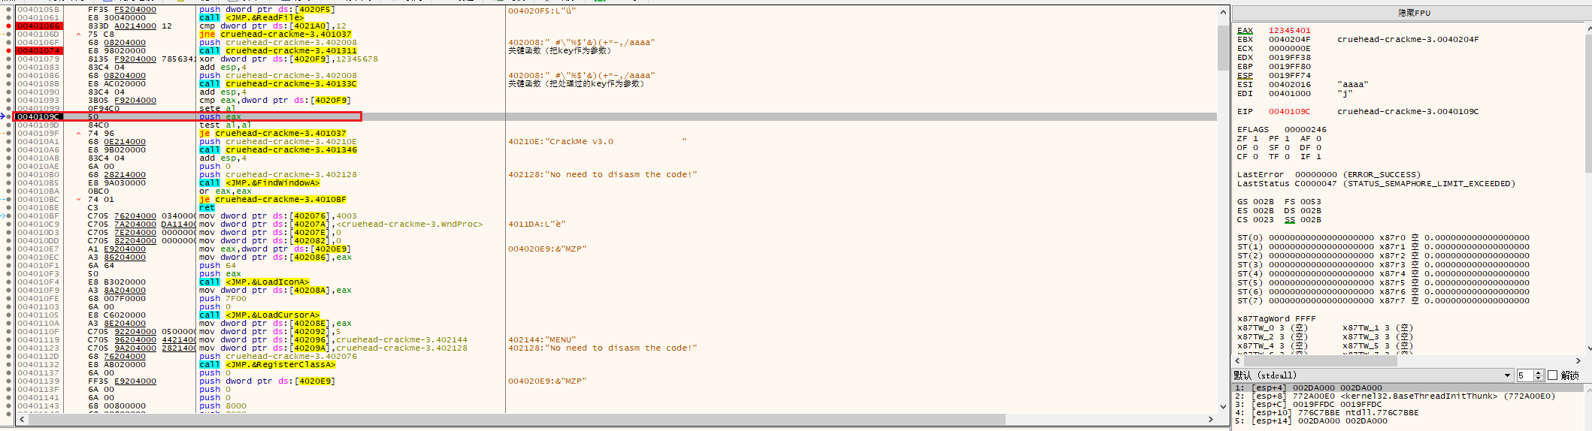Click the disassembly horizontal scrollbar right arrow

tap(1209, 419)
